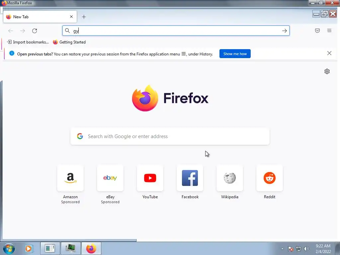Open the volume speaker tray icon

click(x=306, y=249)
